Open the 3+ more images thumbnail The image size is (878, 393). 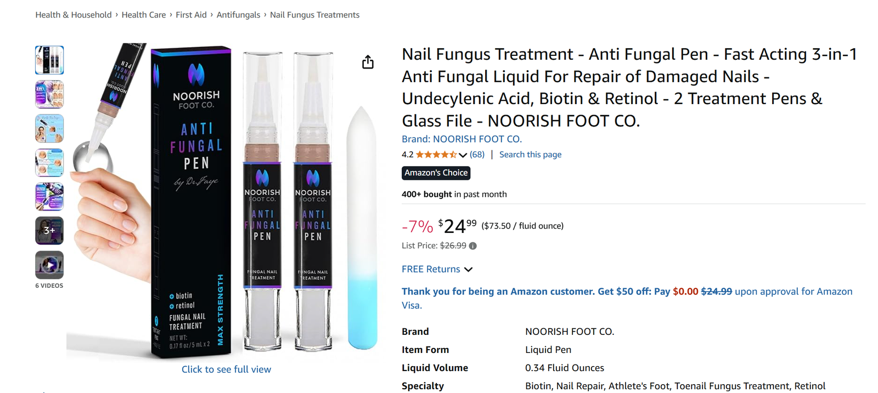(49, 231)
